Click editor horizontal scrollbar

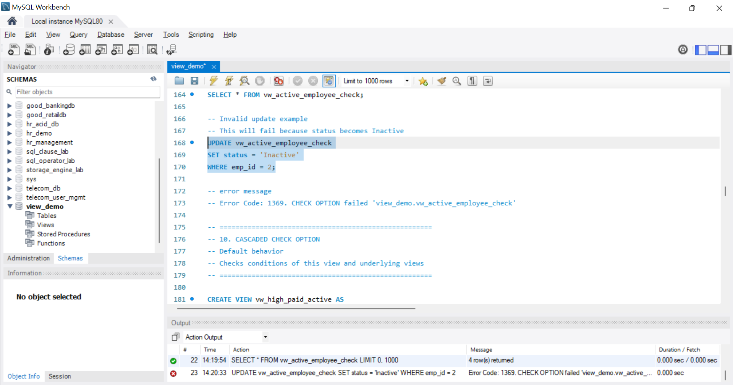pyautogui.click(x=296, y=308)
